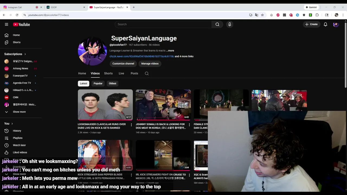The width and height of the screenshot is (347, 195).
Task: Open FuwanyanTV subscription
Action: click(21, 76)
